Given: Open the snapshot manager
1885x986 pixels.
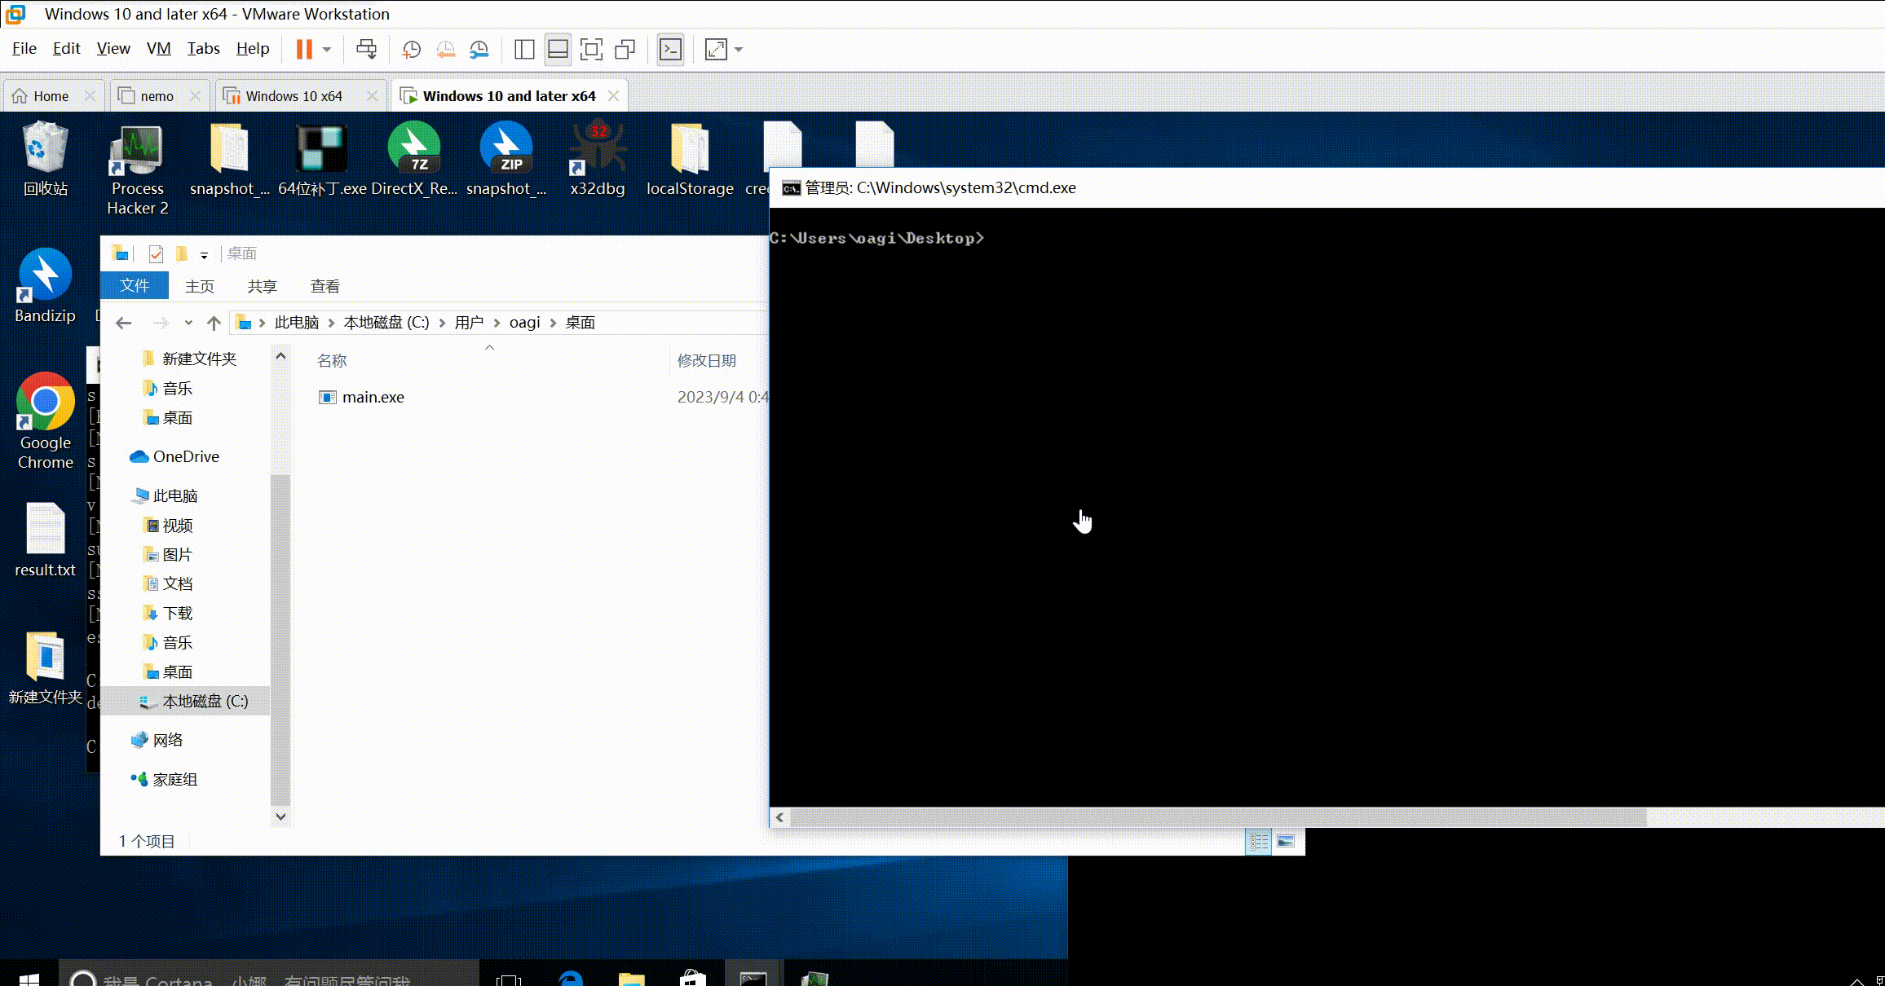Looking at the screenshot, I should 479,50.
